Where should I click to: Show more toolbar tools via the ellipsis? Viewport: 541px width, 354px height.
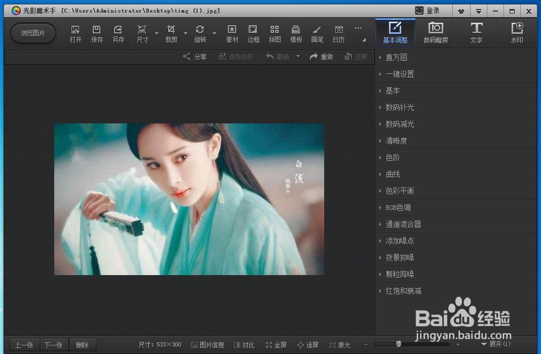coord(359,28)
